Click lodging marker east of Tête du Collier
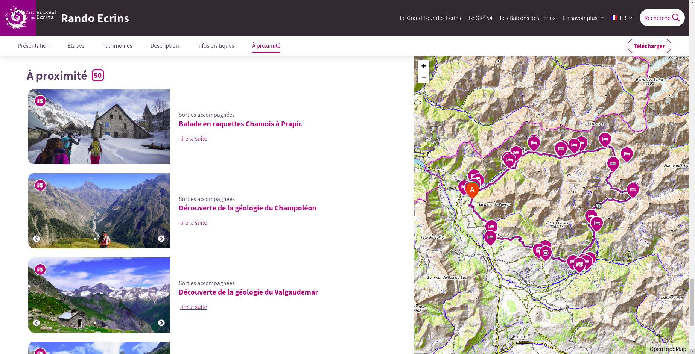The height and width of the screenshot is (354, 695). pyautogui.click(x=490, y=238)
